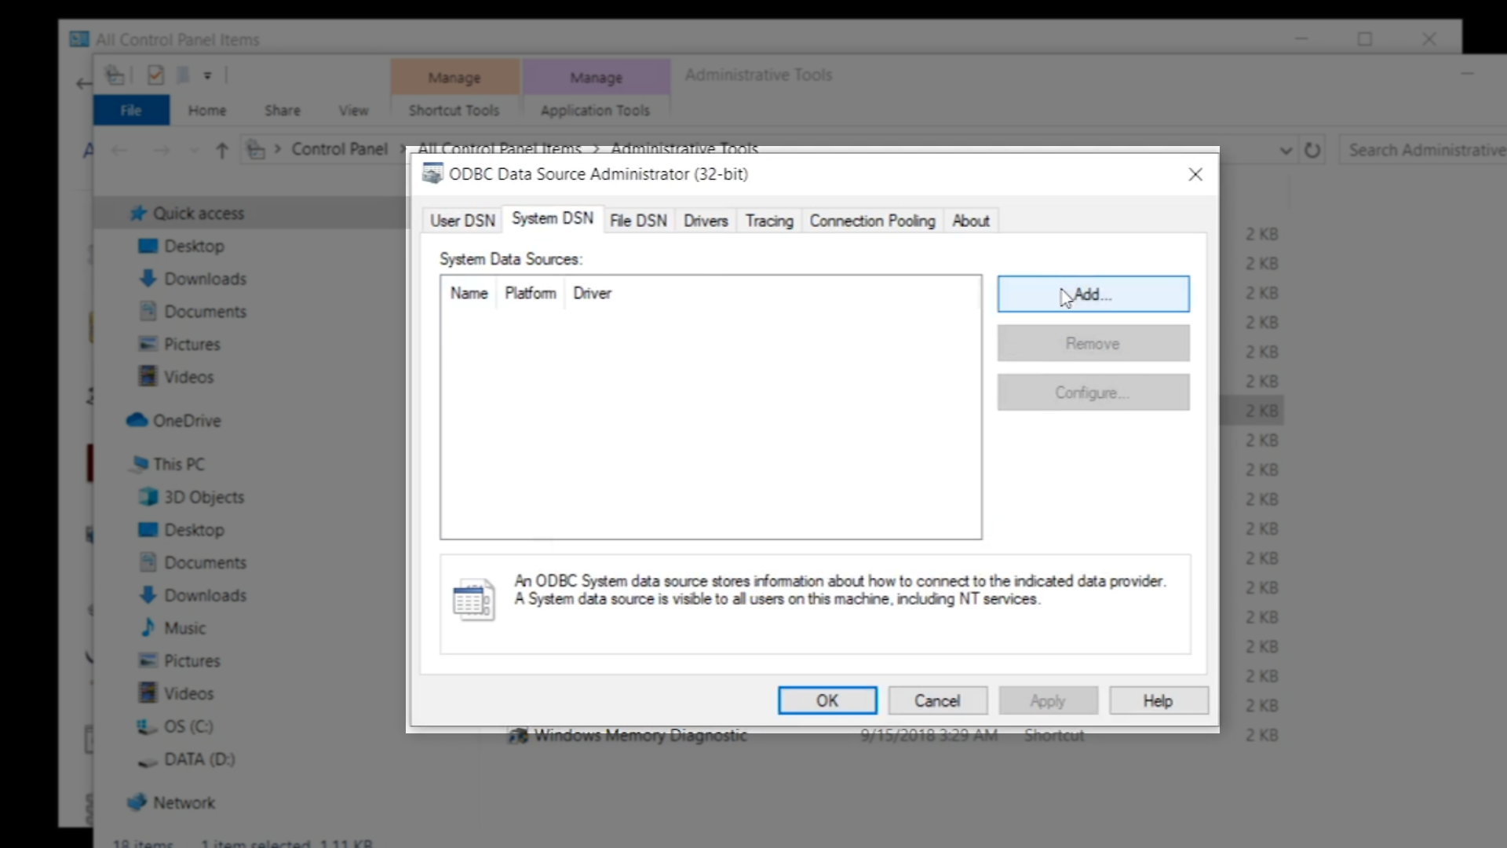Screen dimensions: 1507x848
Task: Click the Cancel button
Action: pyautogui.click(x=937, y=700)
